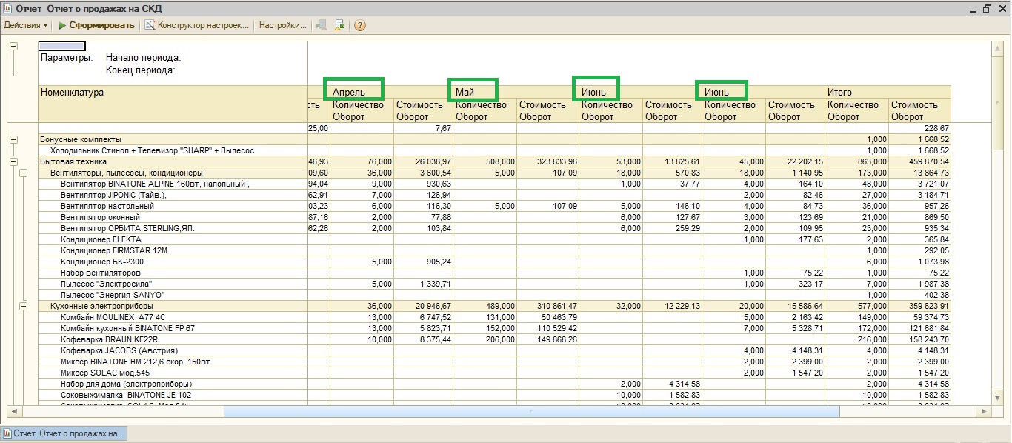The height and width of the screenshot is (443, 1012).
Task: Restore down the report window
Action: coord(987,8)
